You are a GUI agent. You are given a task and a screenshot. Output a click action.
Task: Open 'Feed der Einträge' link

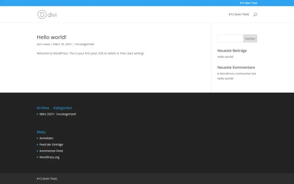[x=51, y=145]
